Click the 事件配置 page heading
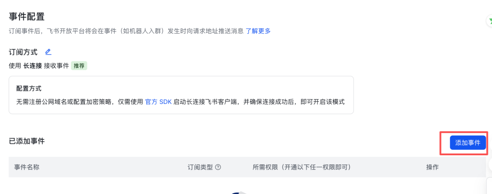Image resolution: width=492 pixels, height=194 pixels. (27, 16)
